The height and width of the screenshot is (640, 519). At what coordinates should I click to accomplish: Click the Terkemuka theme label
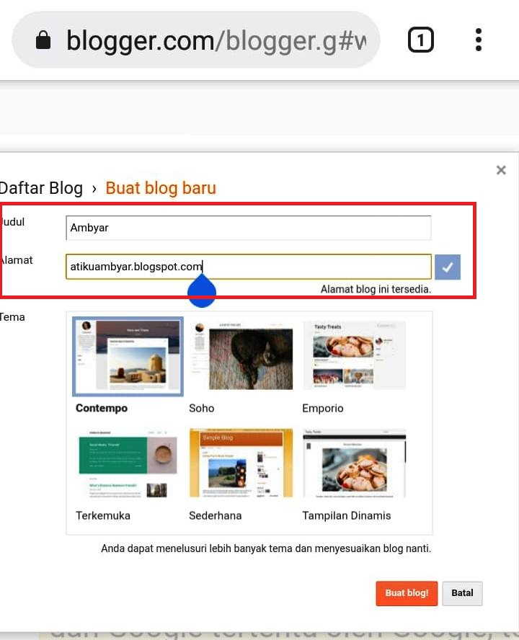coord(103,515)
